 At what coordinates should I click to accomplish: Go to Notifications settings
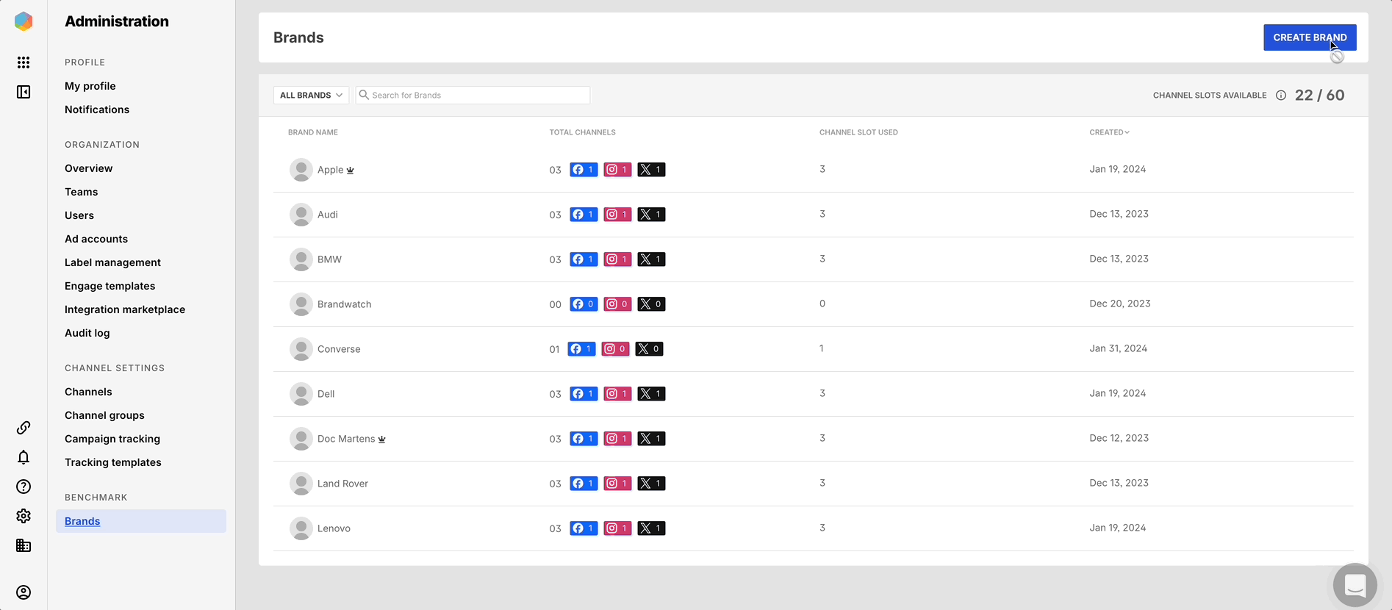(x=97, y=110)
